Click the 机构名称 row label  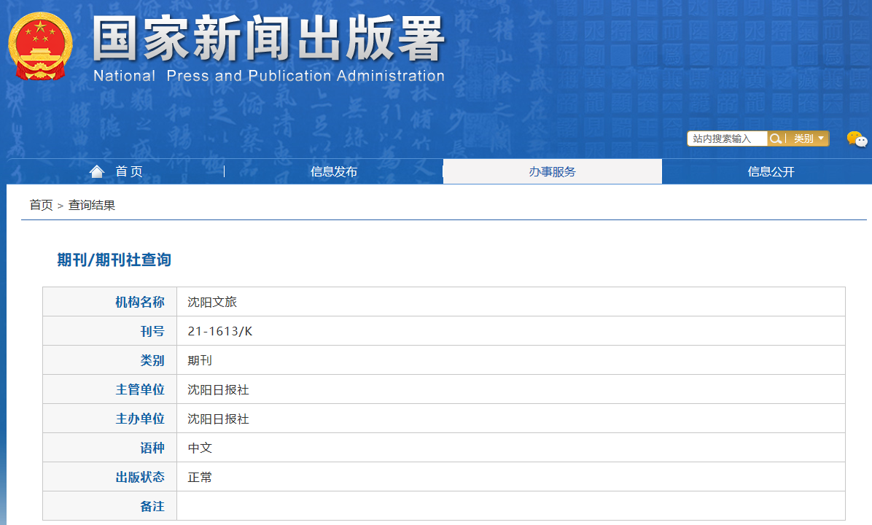140,302
